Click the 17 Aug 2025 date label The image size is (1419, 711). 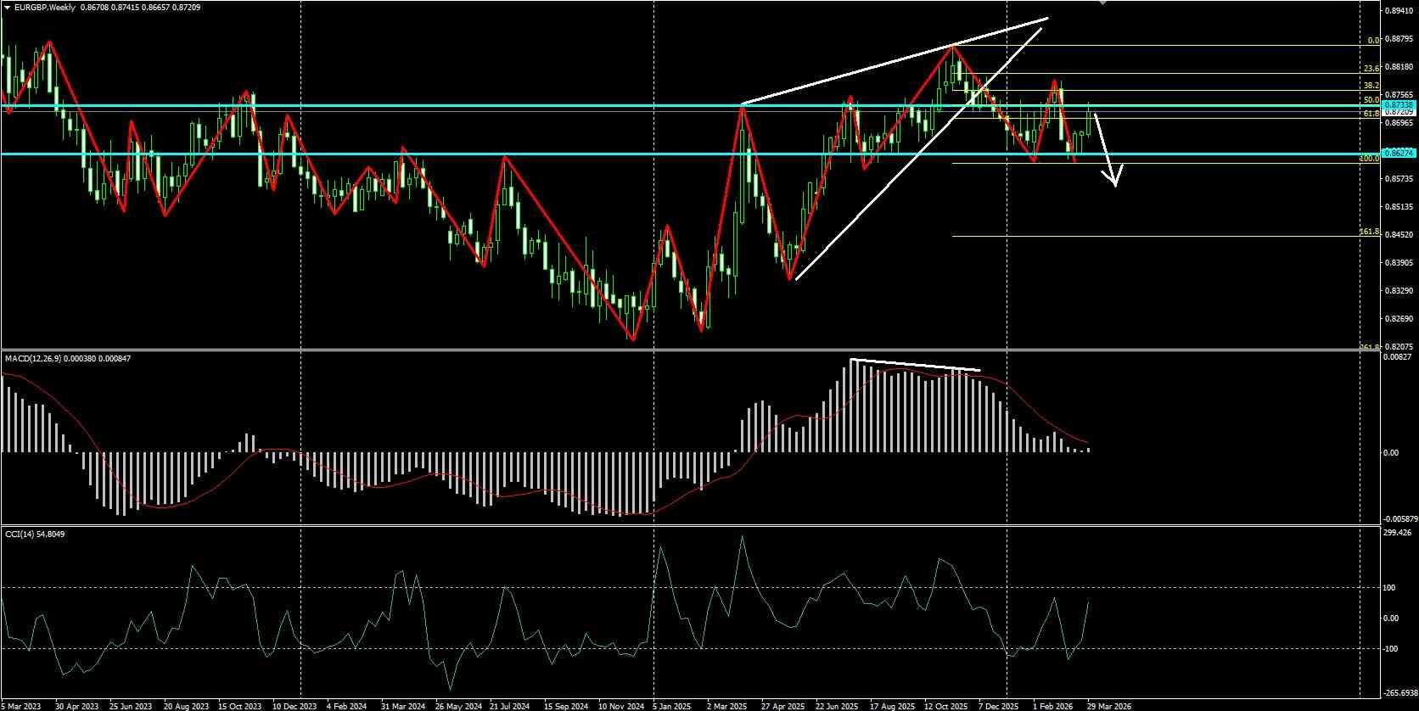892,706
